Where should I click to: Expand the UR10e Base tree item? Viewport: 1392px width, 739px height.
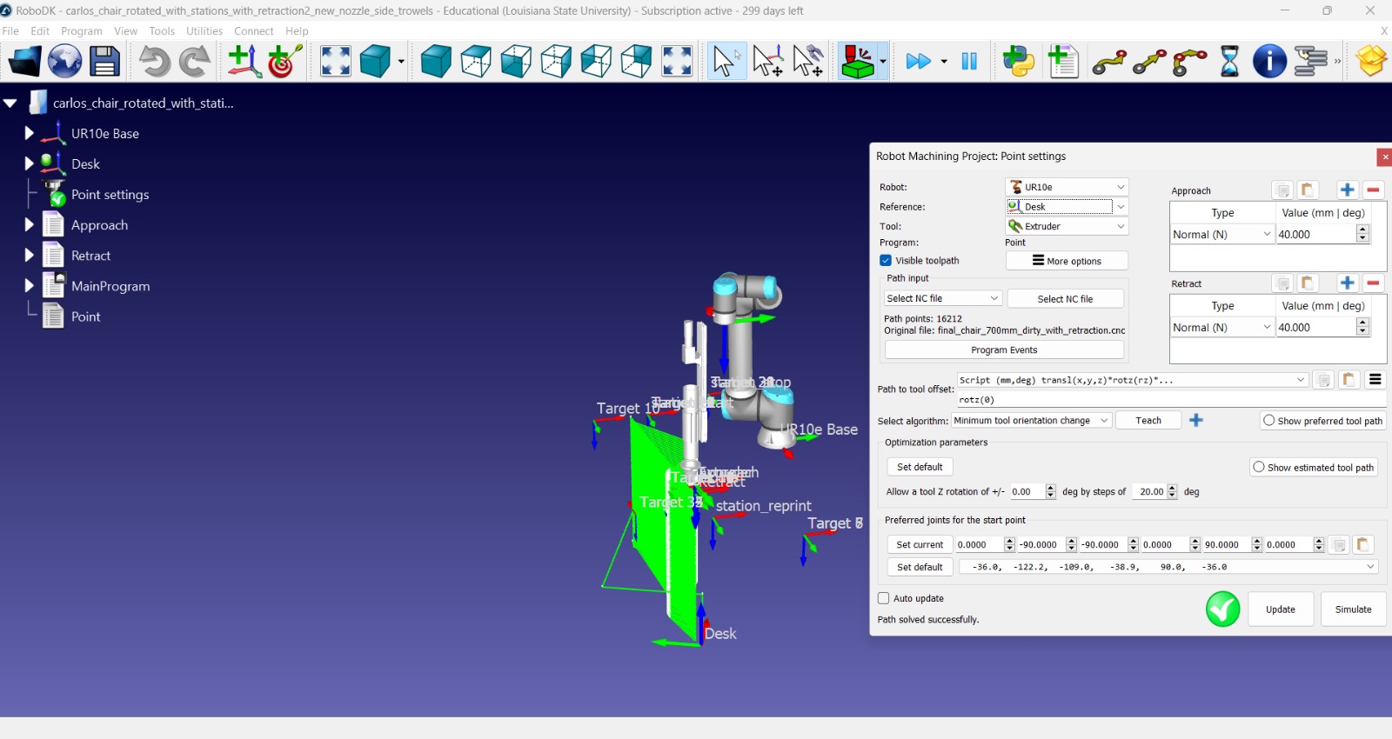pyautogui.click(x=29, y=133)
